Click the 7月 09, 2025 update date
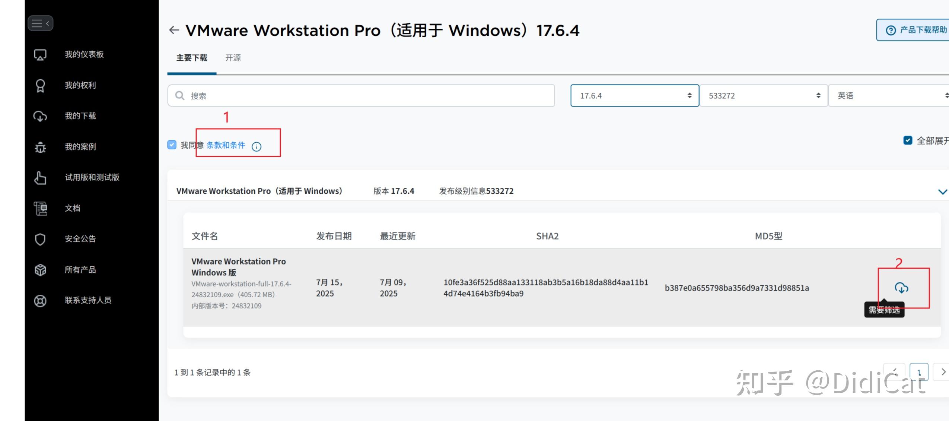The image size is (949, 421). (393, 288)
